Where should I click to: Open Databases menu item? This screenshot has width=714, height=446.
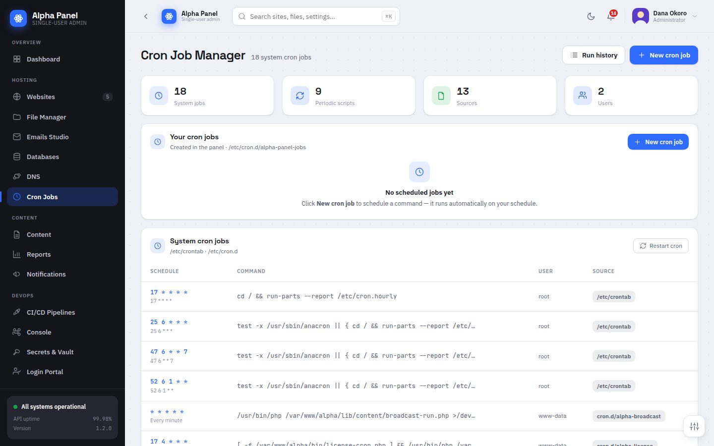62,157
